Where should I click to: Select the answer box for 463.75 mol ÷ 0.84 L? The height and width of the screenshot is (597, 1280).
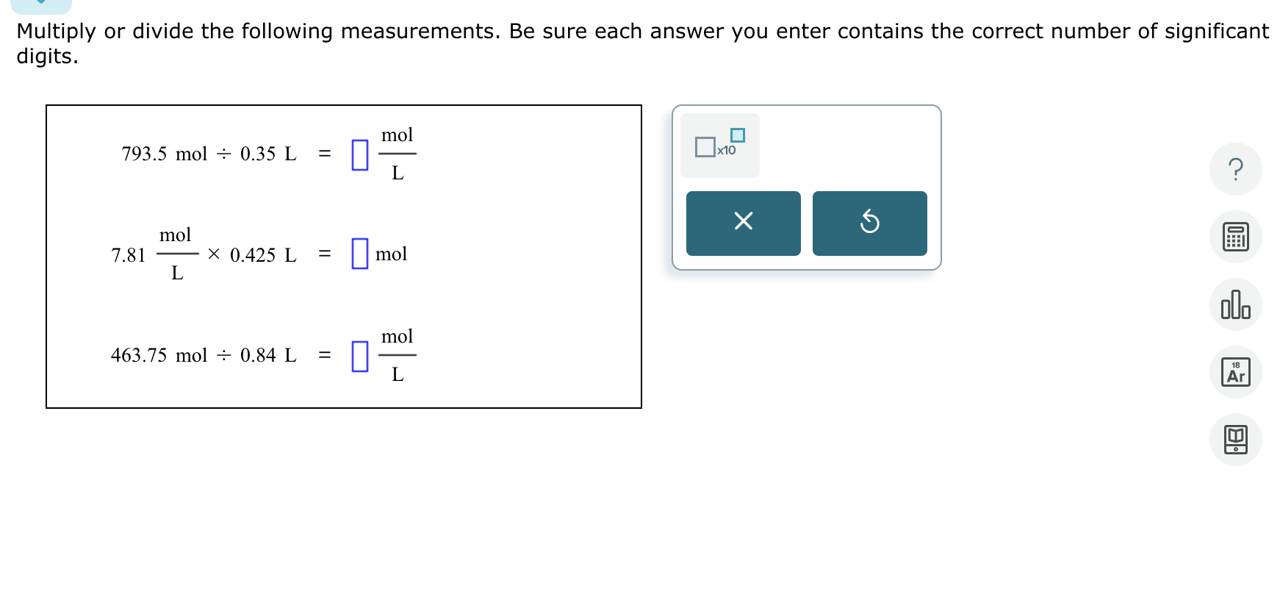tap(359, 355)
